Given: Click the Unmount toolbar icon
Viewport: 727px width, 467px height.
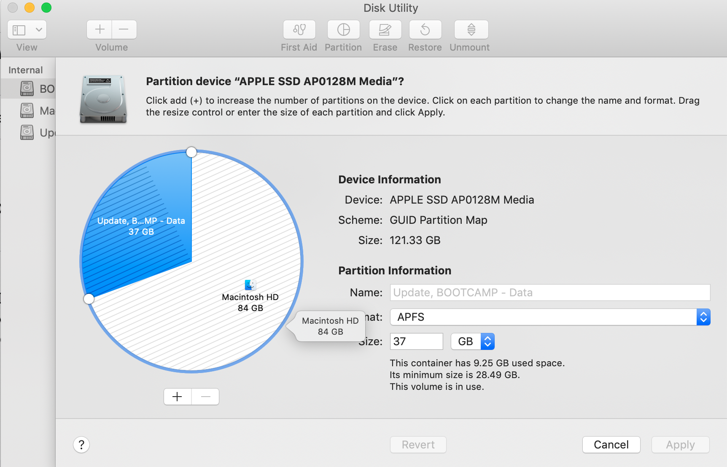Looking at the screenshot, I should [471, 30].
